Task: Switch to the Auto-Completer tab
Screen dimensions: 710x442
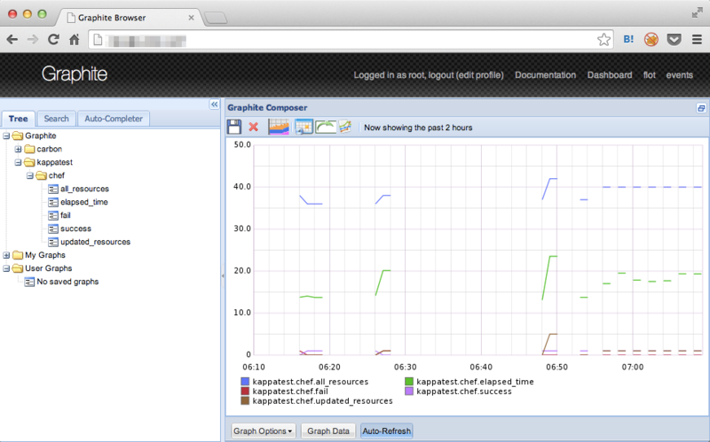Action: (x=114, y=119)
